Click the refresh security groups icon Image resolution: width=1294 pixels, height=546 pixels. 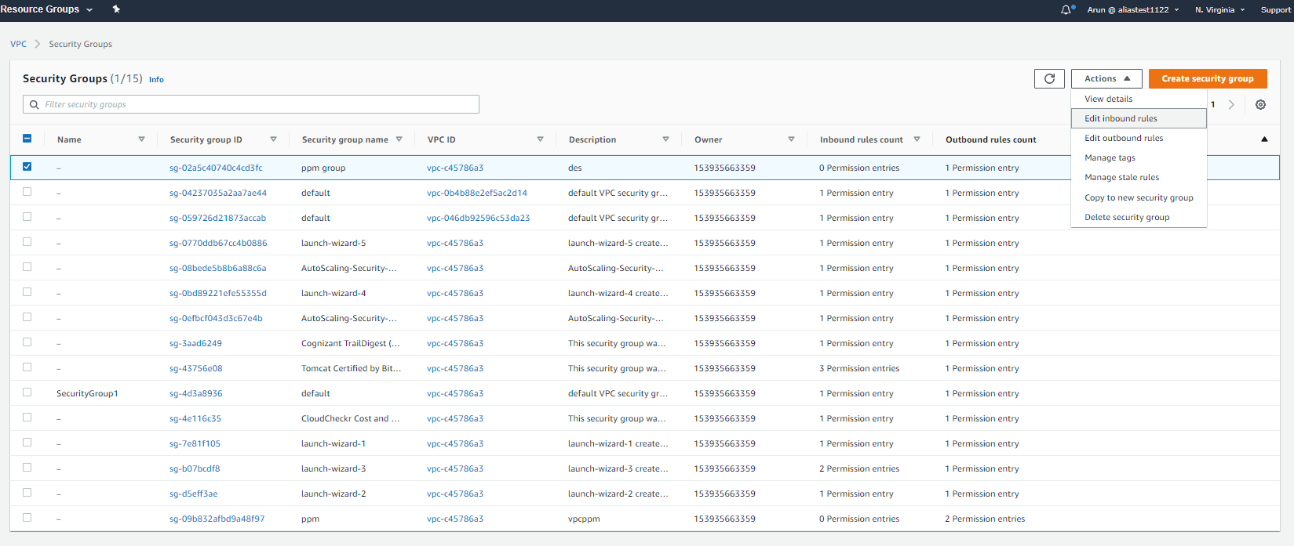(1049, 78)
